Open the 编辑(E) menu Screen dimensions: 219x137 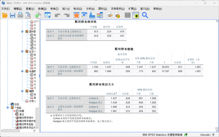(x=18, y=9)
